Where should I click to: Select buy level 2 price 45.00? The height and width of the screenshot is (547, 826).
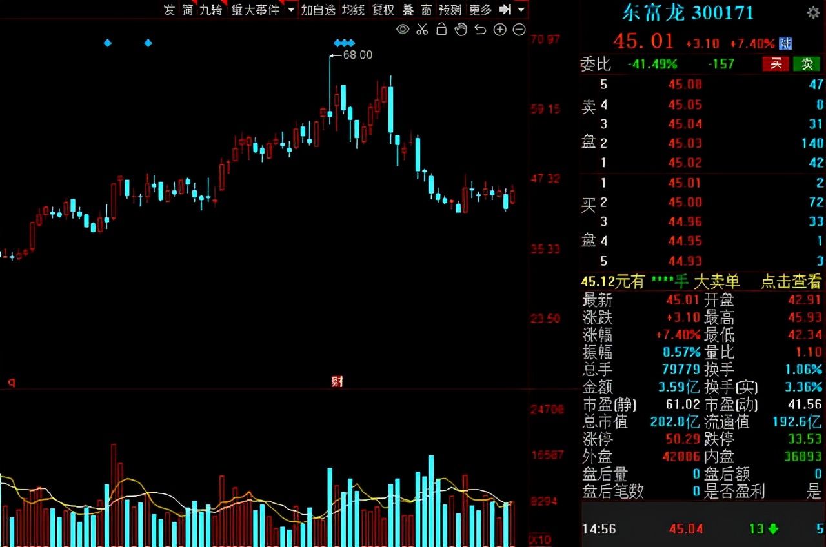pyautogui.click(x=685, y=203)
